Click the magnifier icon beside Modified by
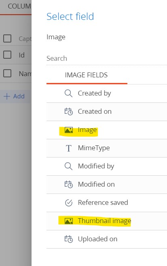The image size is (167, 266). [x=68, y=166]
